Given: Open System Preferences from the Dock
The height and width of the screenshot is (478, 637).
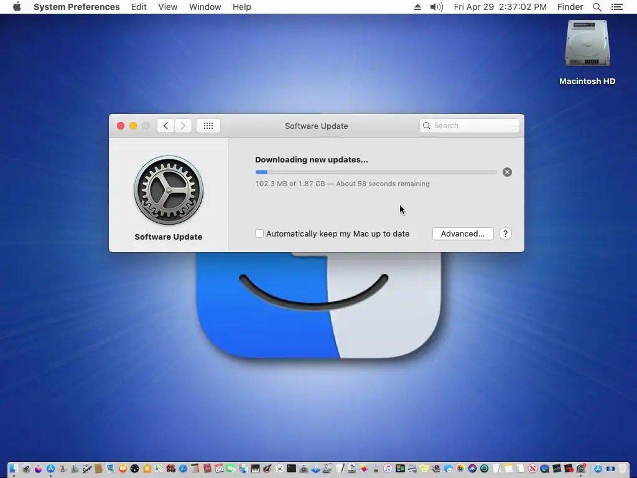Looking at the screenshot, I should tap(581, 469).
